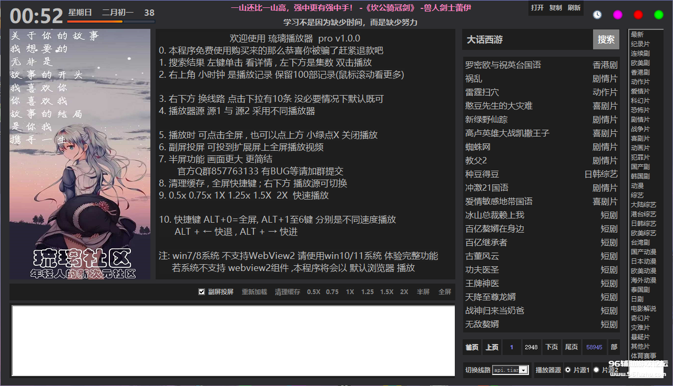The width and height of the screenshot is (673, 386).
Task: Go to next page with 下页
Action: [x=552, y=347]
